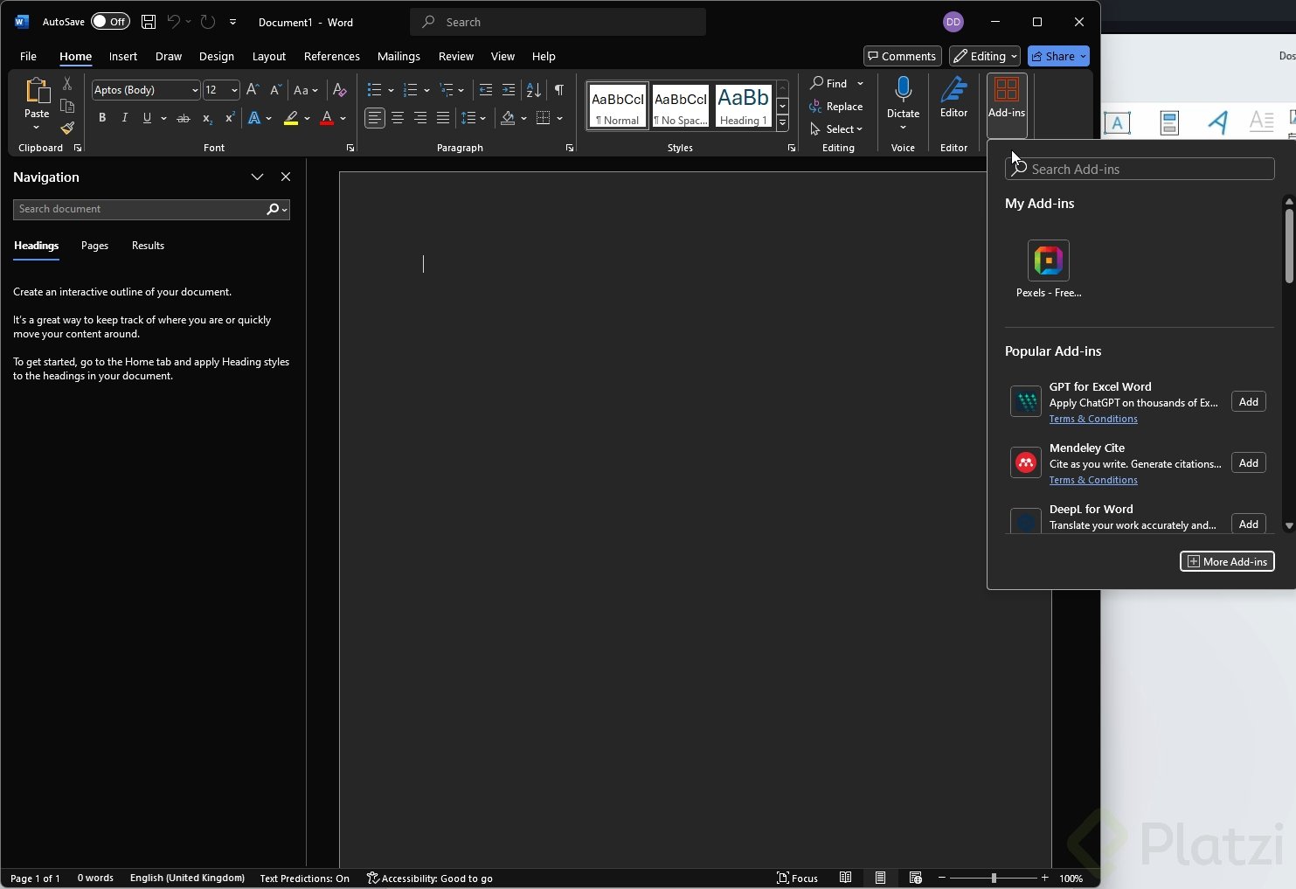The image size is (1296, 889).
Task: Adjust the zoom slider in status bar
Action: (994, 878)
